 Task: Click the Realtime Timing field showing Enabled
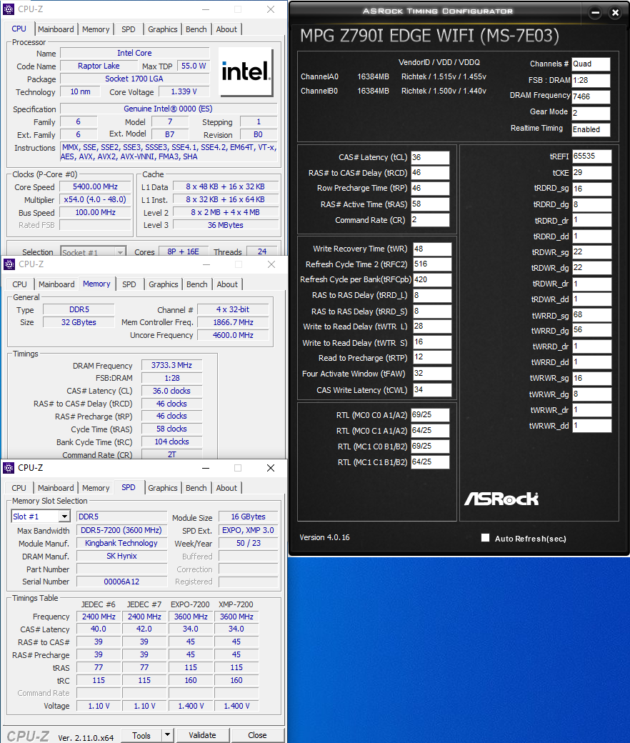click(x=590, y=129)
